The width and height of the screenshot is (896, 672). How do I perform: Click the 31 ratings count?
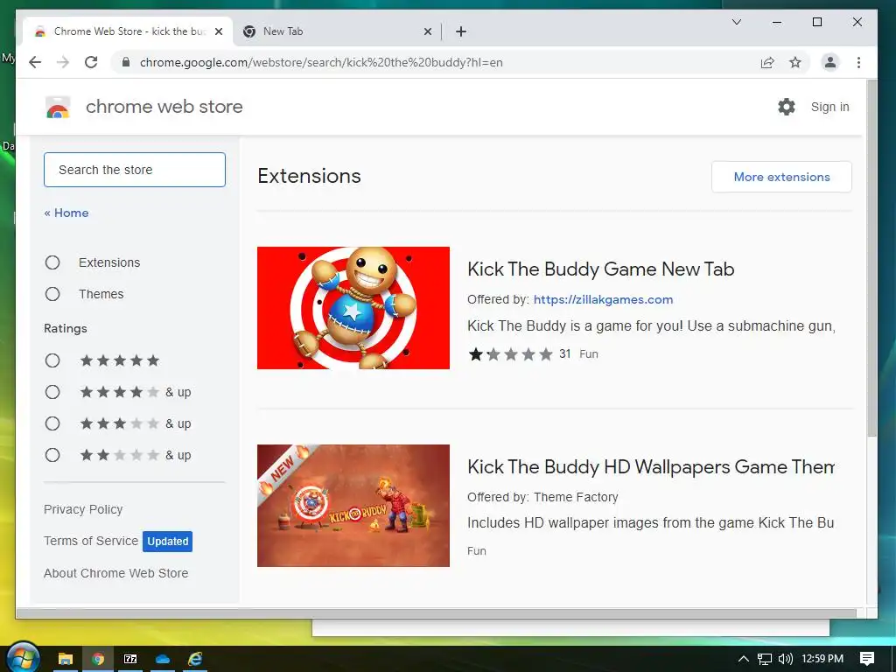tap(564, 353)
